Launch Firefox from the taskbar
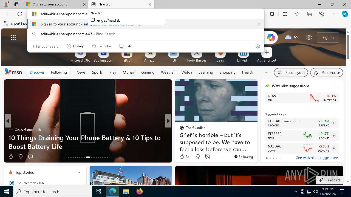The image size is (351, 197). 139,192
